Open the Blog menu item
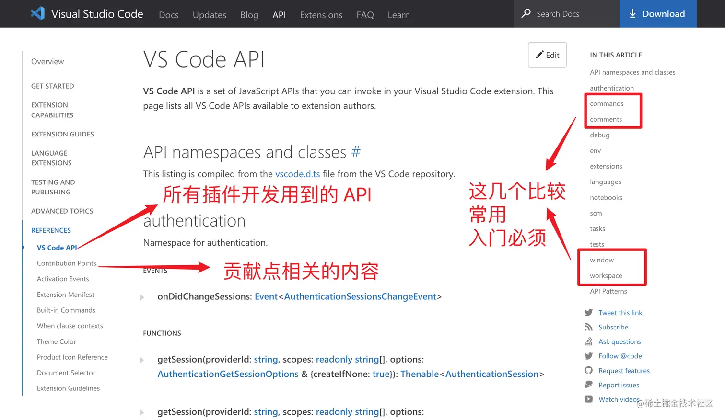Screen dimensions: 725x420 click(x=249, y=15)
